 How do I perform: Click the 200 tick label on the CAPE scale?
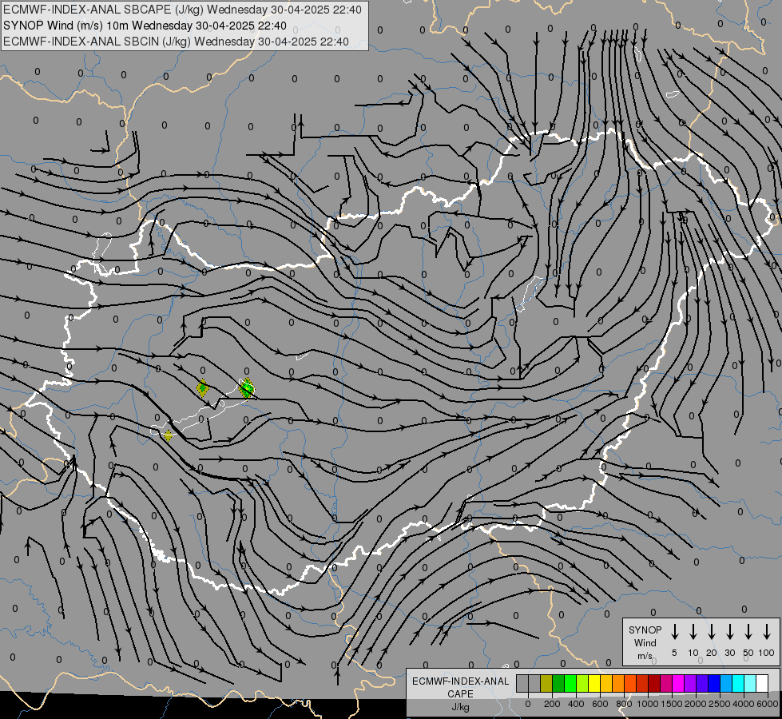[552, 704]
